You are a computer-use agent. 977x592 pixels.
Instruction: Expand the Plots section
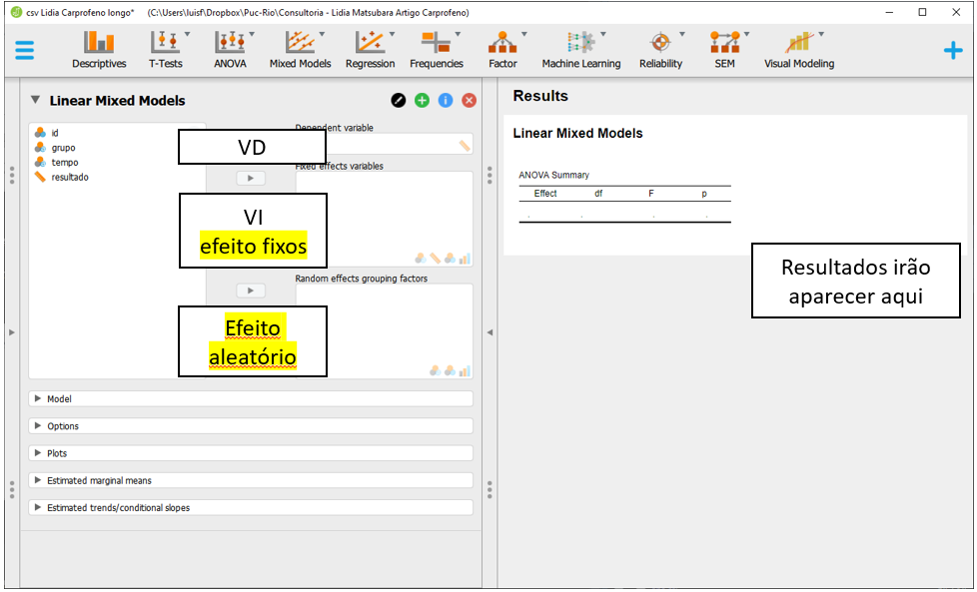tap(57, 453)
